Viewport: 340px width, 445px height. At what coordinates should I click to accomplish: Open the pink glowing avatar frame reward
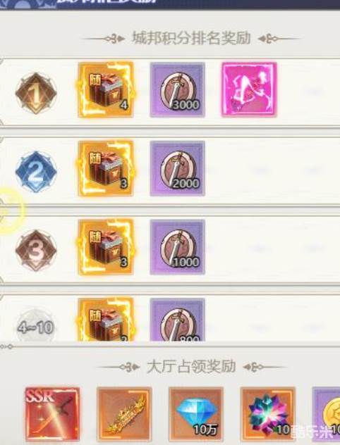(249, 89)
